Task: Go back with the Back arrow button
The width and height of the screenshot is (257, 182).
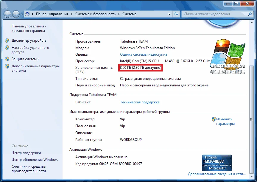Action: tap(7, 14)
